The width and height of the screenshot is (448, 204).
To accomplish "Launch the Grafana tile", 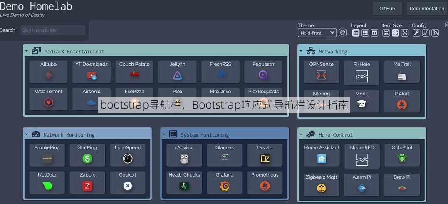I will click(225, 182).
